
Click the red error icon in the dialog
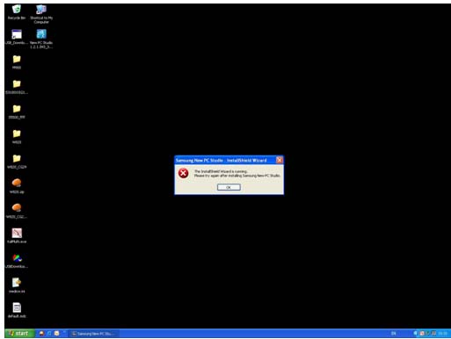tap(184, 173)
